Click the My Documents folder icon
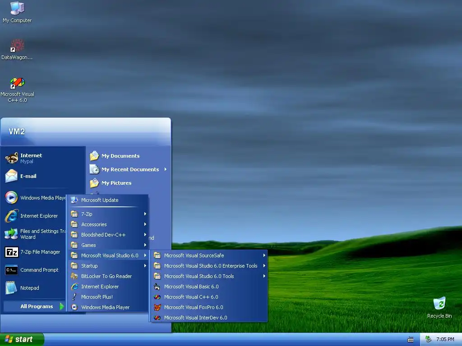Image resolution: width=462 pixels, height=346 pixels. point(94,155)
